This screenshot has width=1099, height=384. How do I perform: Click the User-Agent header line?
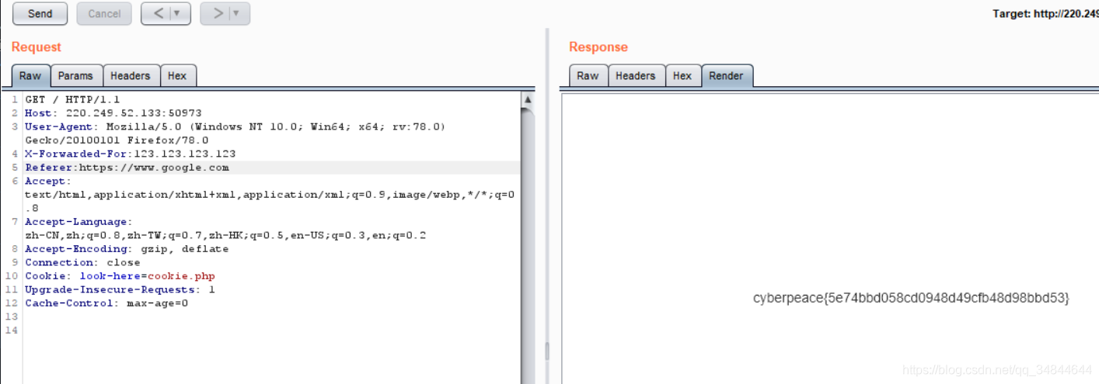(235, 133)
